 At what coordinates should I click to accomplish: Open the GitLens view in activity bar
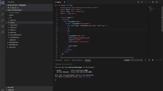(x=3, y=32)
